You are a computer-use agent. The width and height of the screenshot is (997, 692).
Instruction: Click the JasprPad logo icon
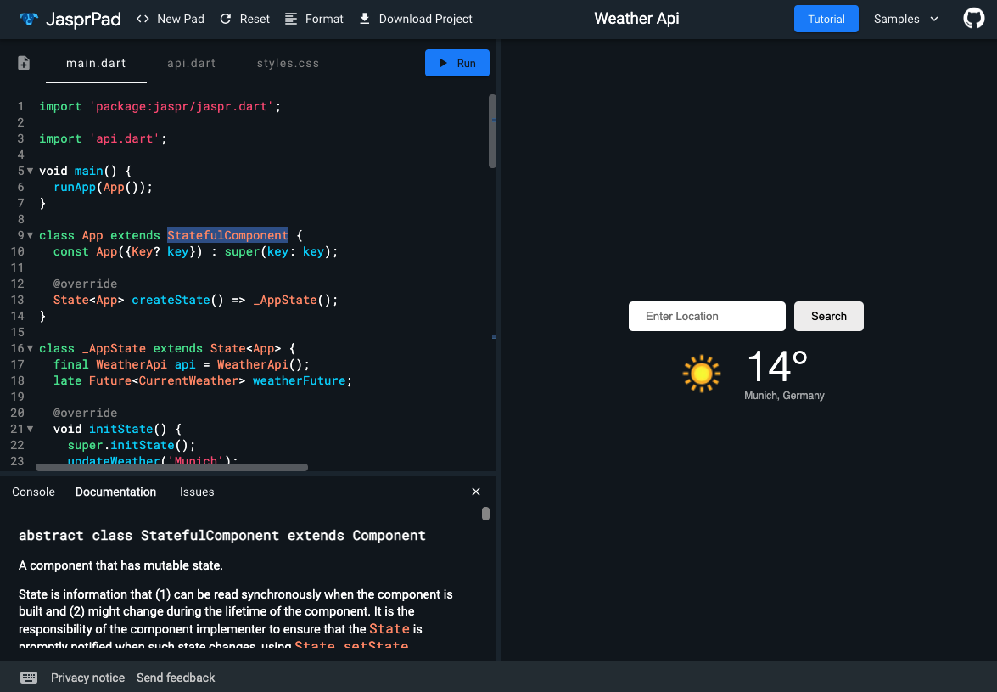(x=26, y=18)
